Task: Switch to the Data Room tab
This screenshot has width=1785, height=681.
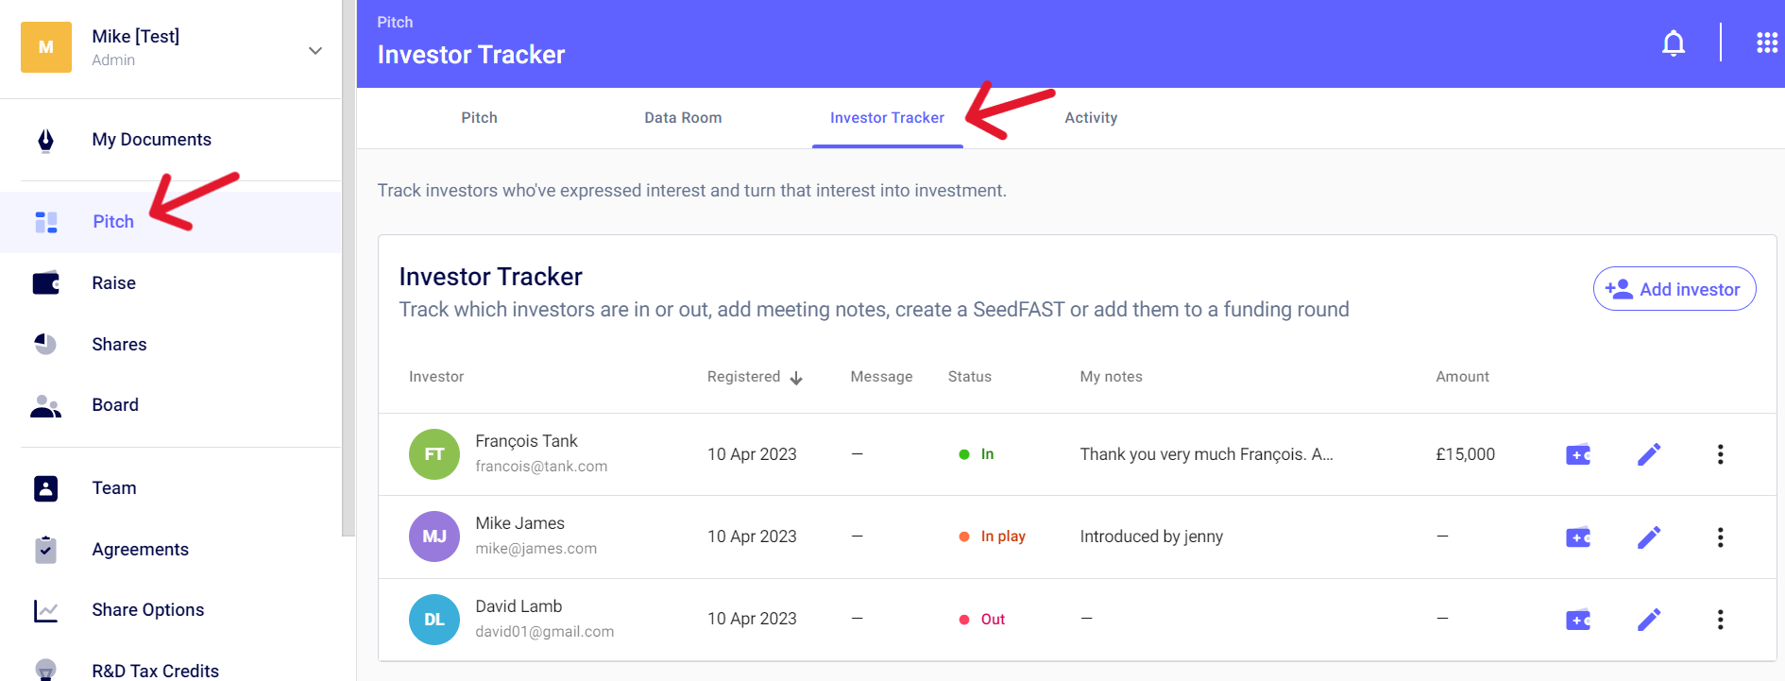Action: click(x=683, y=118)
